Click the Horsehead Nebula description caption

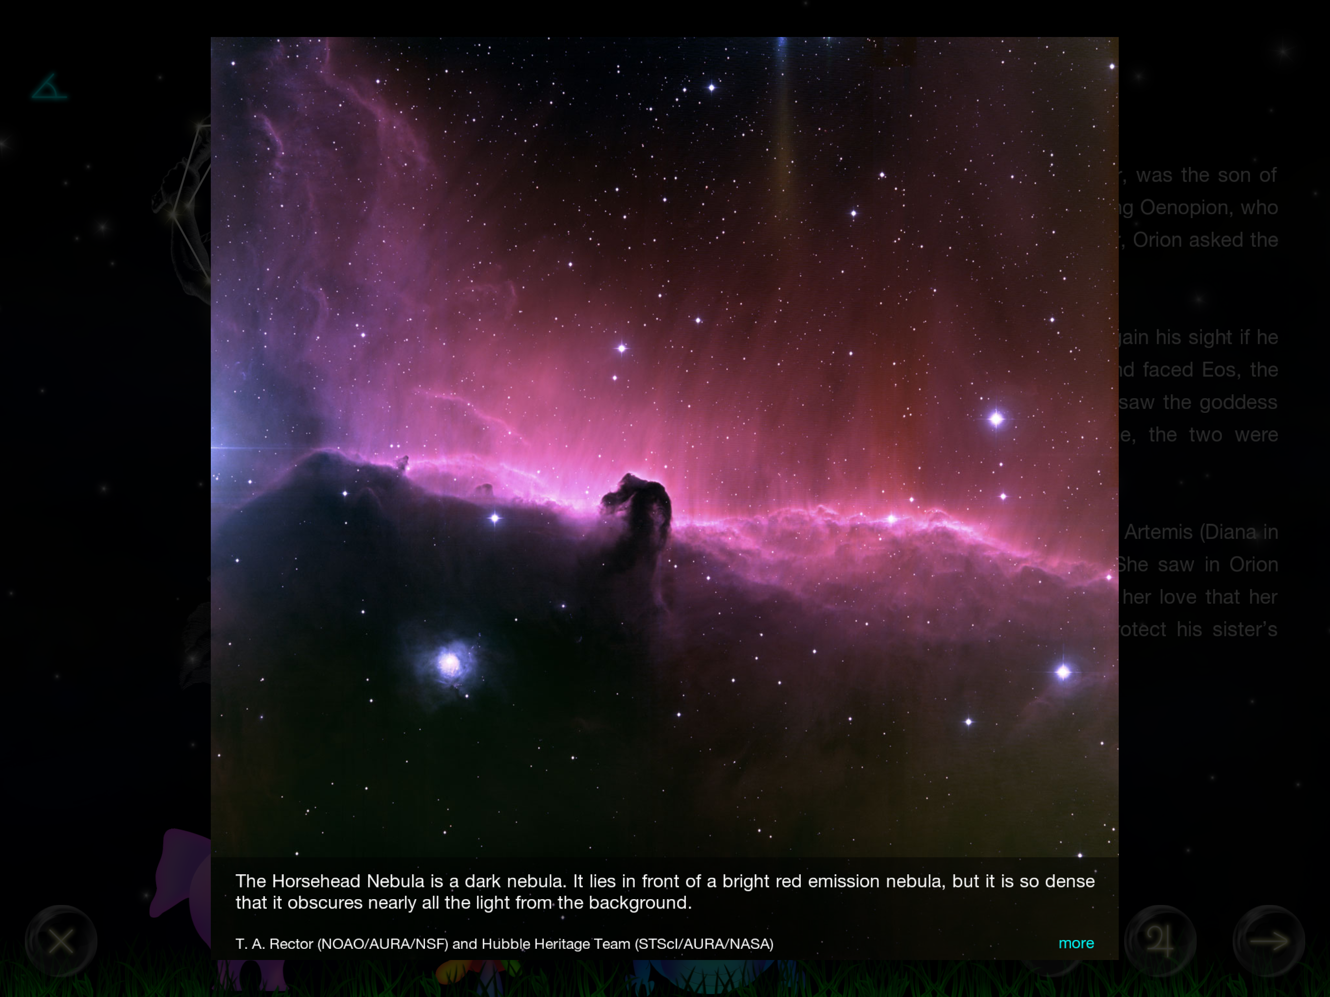point(665,891)
